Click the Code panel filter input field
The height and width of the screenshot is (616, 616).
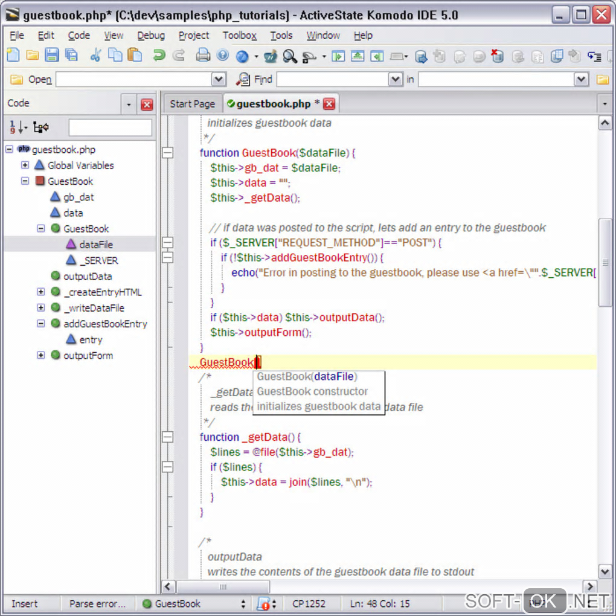click(x=110, y=127)
